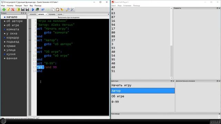This screenshot has height=124, width=221.
Task: Float the Дополнительное описание panel
Action: [x=217, y=81]
